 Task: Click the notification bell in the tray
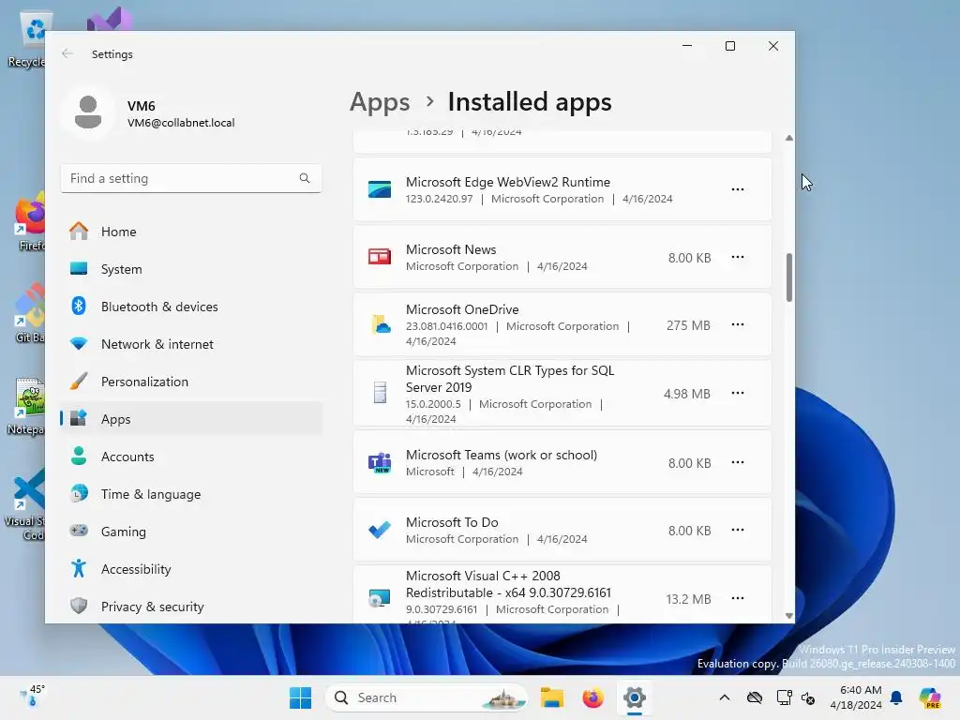pyautogui.click(x=896, y=697)
